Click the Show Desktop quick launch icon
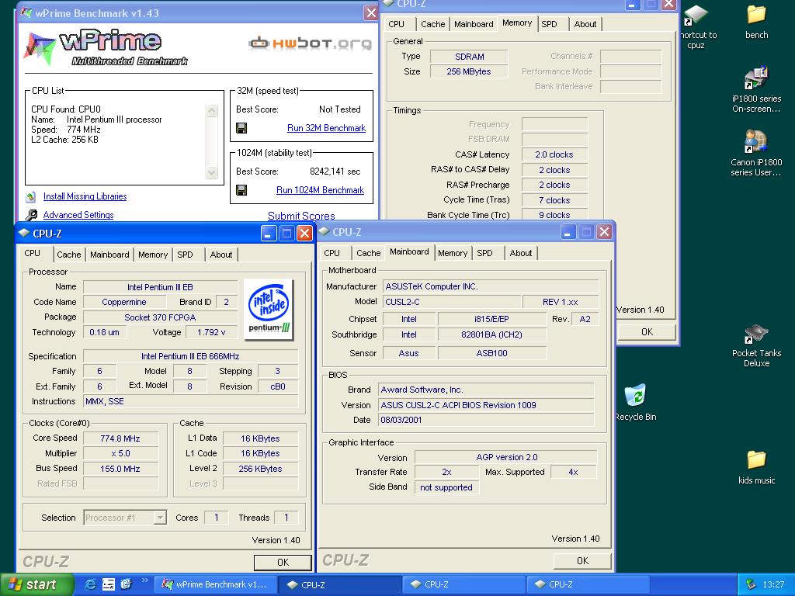This screenshot has height=596, width=795. pyautogui.click(x=109, y=584)
